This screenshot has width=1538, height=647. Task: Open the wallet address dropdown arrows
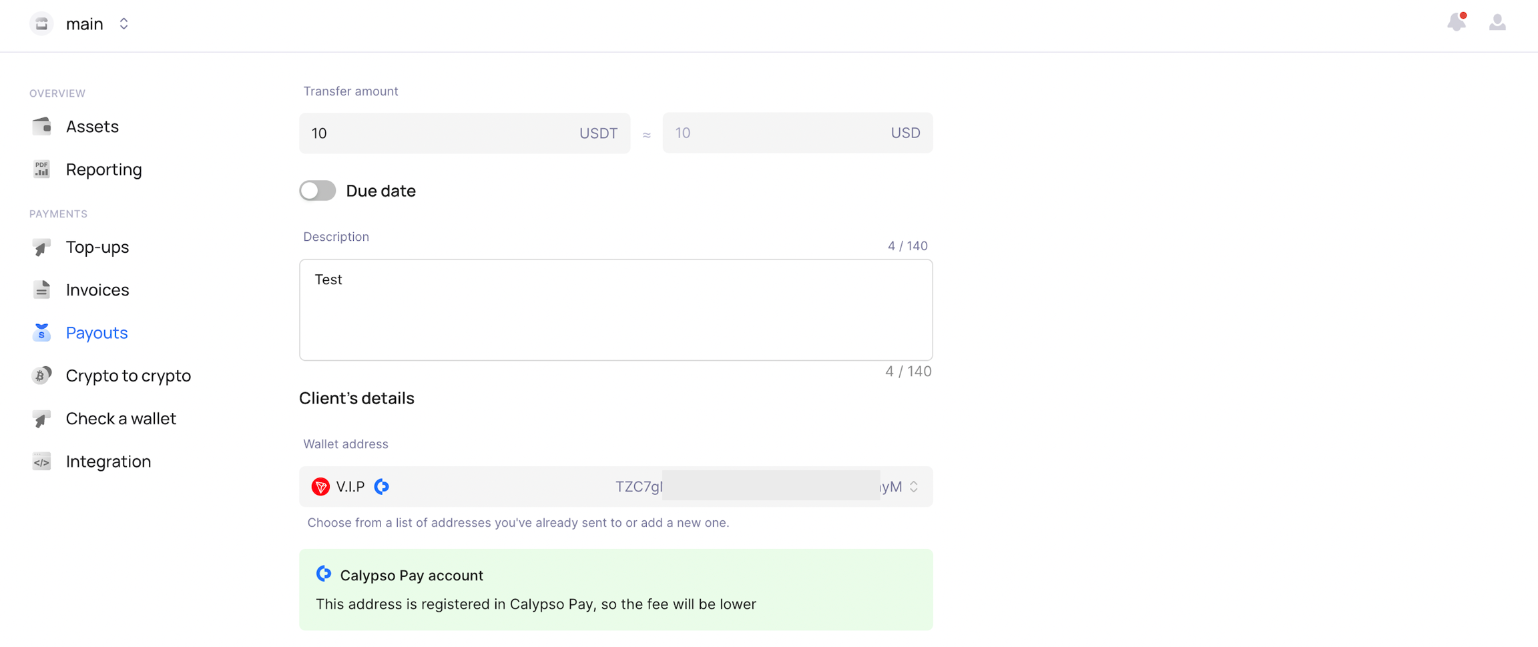(914, 487)
